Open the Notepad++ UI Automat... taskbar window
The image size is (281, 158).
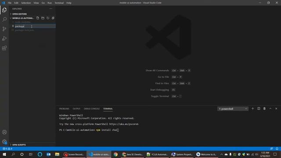(x=157, y=154)
